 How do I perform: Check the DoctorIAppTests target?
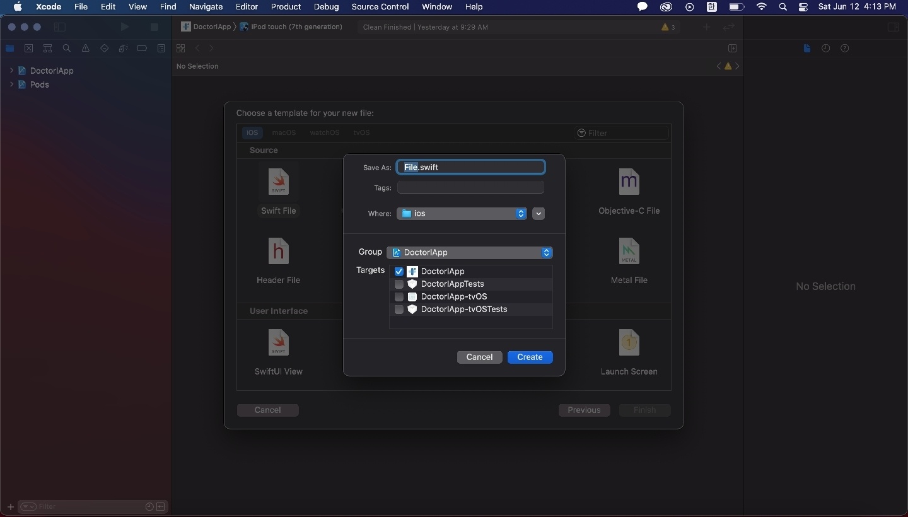(x=399, y=284)
